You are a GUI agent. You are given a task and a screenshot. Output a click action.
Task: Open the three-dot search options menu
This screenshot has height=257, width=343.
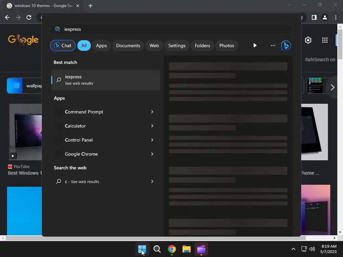[x=273, y=46]
